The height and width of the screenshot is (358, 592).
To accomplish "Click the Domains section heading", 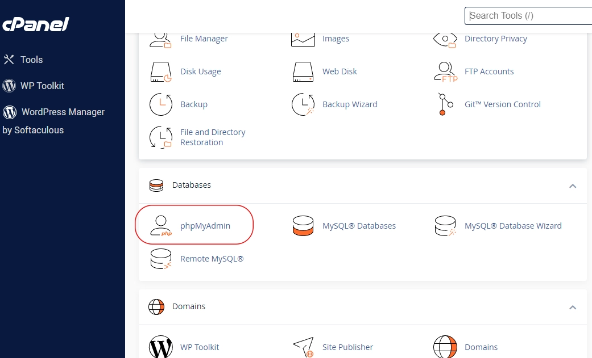I will [189, 306].
